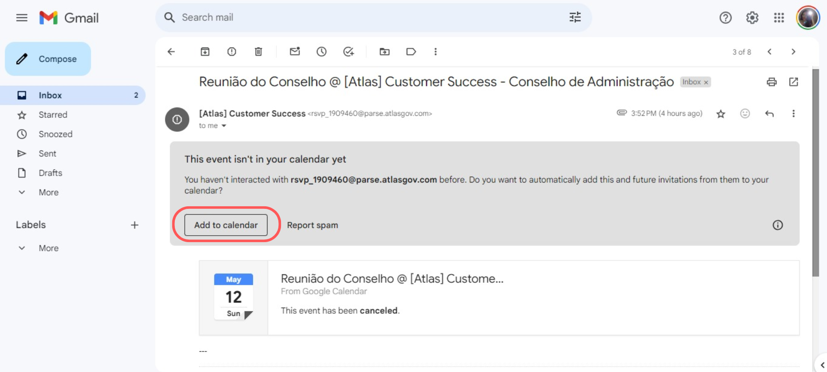Click Report spam in the banner
Image resolution: width=827 pixels, height=372 pixels.
pos(312,225)
